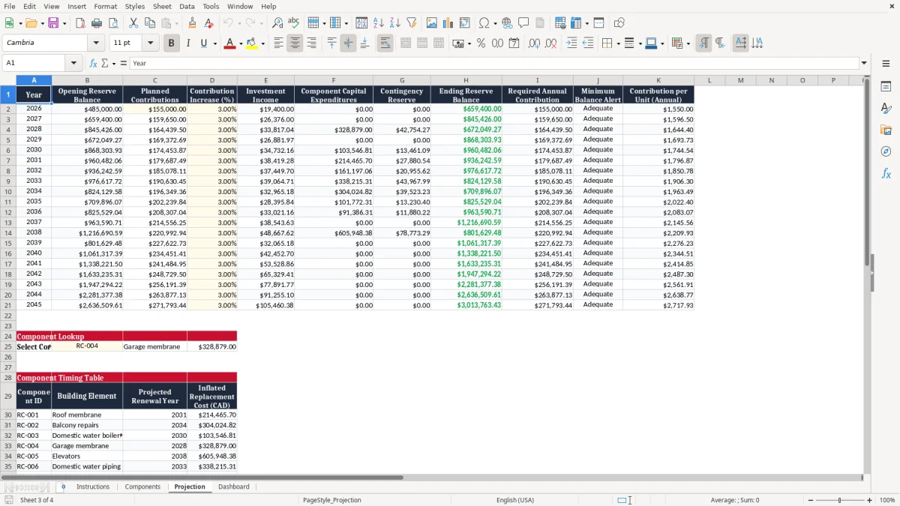Switch to the Instructions sheet tab
The image size is (900, 506).
click(x=93, y=487)
